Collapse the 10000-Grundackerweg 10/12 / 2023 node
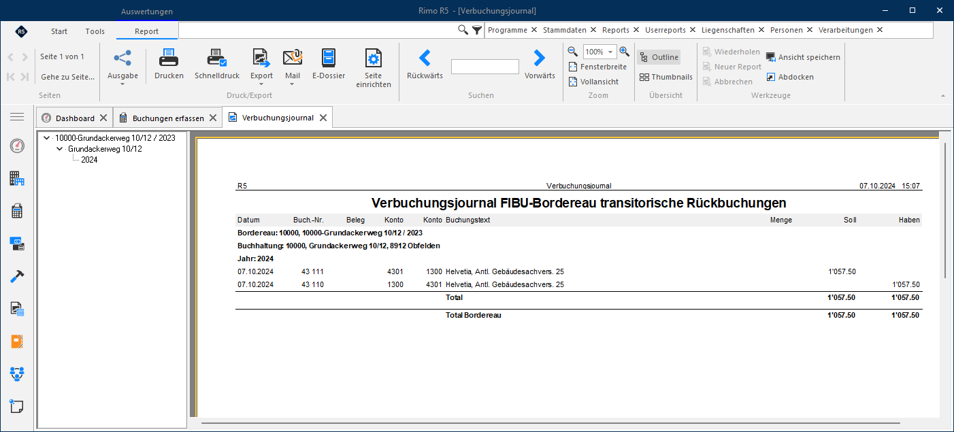The image size is (954, 432). coord(46,138)
